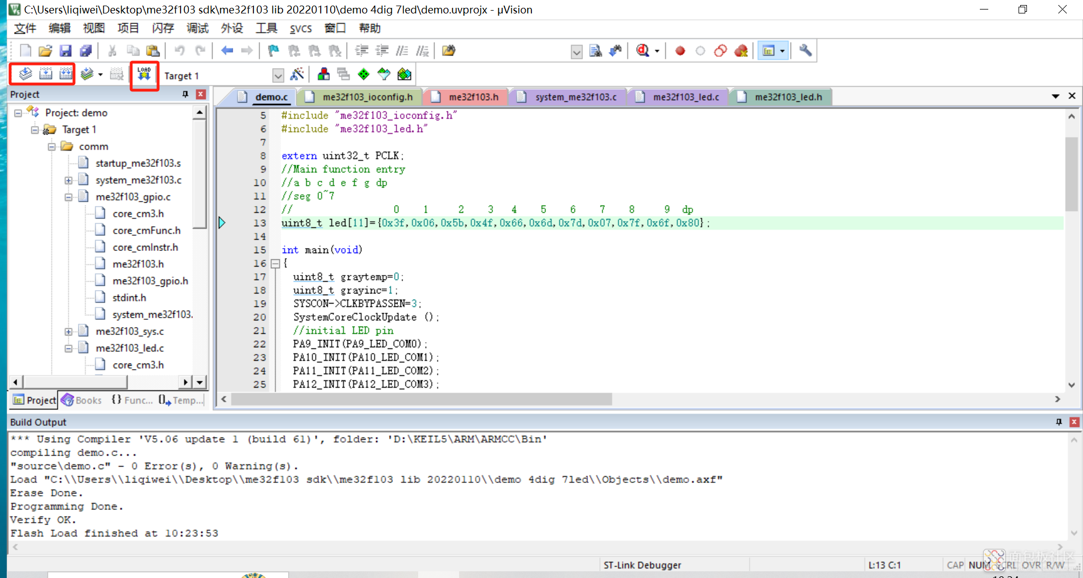Viewport: 1083px width, 578px height.
Task: Switch to the me32f103_led.c tab
Action: click(678, 97)
